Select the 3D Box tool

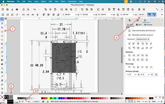point(2,44)
